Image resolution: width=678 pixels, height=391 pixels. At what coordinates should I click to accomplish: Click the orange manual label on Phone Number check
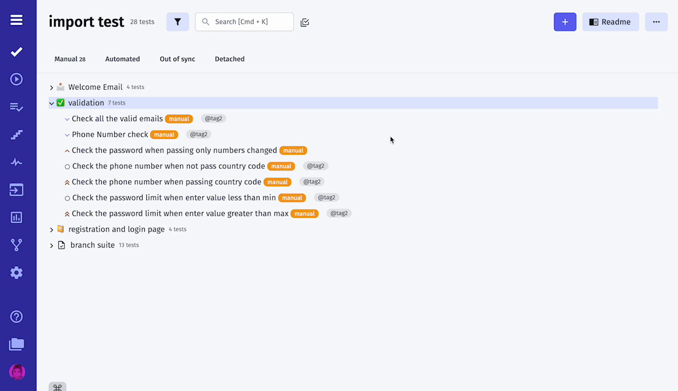click(164, 135)
